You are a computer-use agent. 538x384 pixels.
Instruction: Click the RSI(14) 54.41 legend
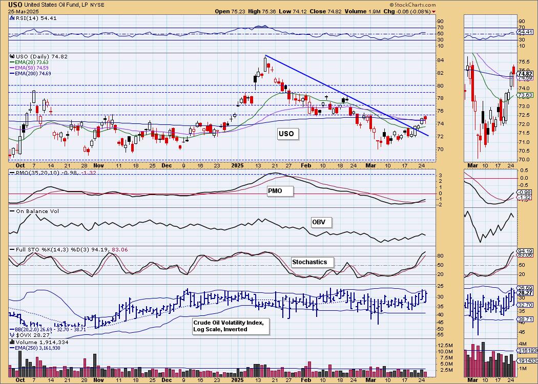(34, 18)
